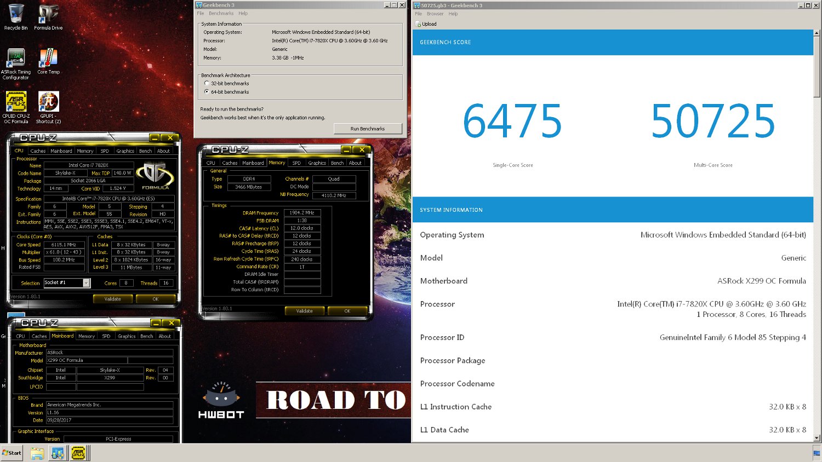Image resolution: width=822 pixels, height=462 pixels.
Task: Click the DRAM Frequency value 1904.2 MHz
Action: tap(302, 213)
